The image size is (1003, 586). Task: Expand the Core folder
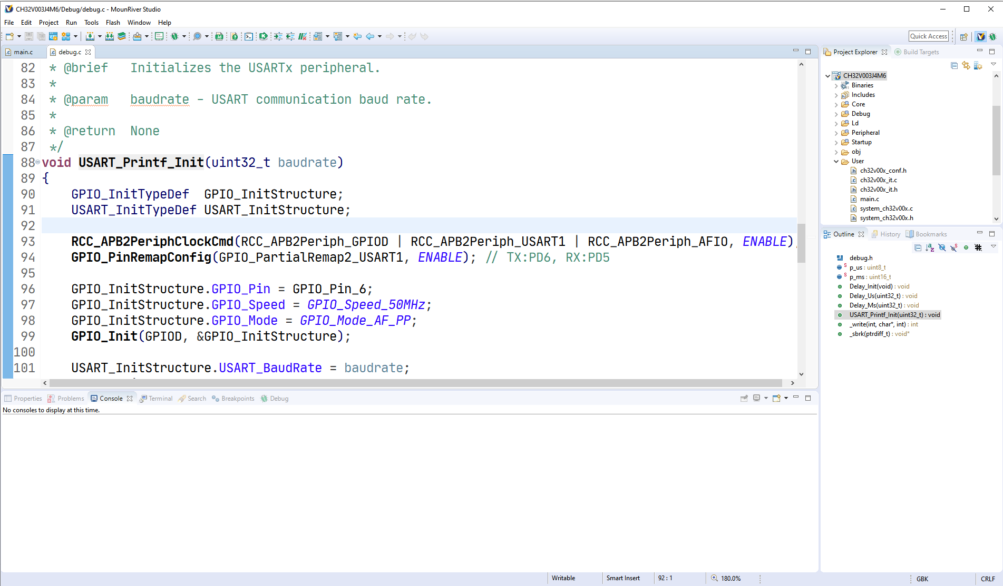tap(836, 104)
